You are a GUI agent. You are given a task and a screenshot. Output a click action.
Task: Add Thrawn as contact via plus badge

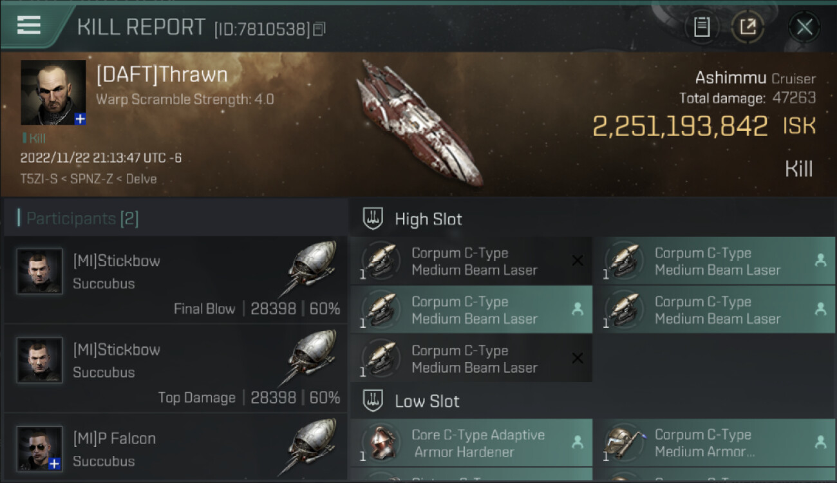click(80, 119)
